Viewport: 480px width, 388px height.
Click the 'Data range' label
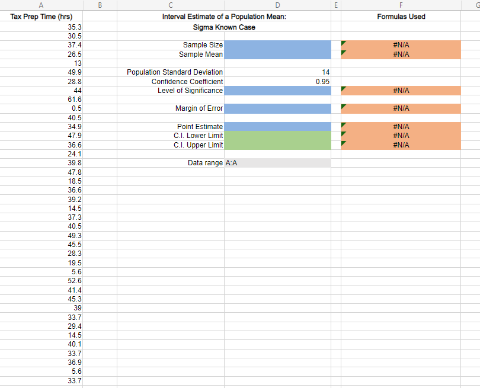(205, 163)
